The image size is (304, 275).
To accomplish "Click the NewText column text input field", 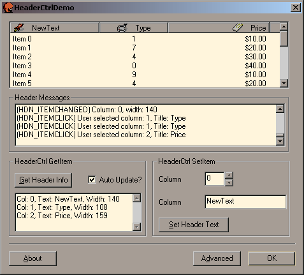I will (x=245, y=202).
